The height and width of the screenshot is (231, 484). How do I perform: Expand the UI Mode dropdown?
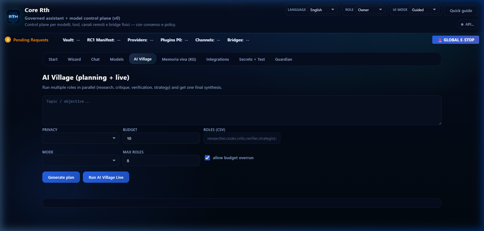point(424,10)
